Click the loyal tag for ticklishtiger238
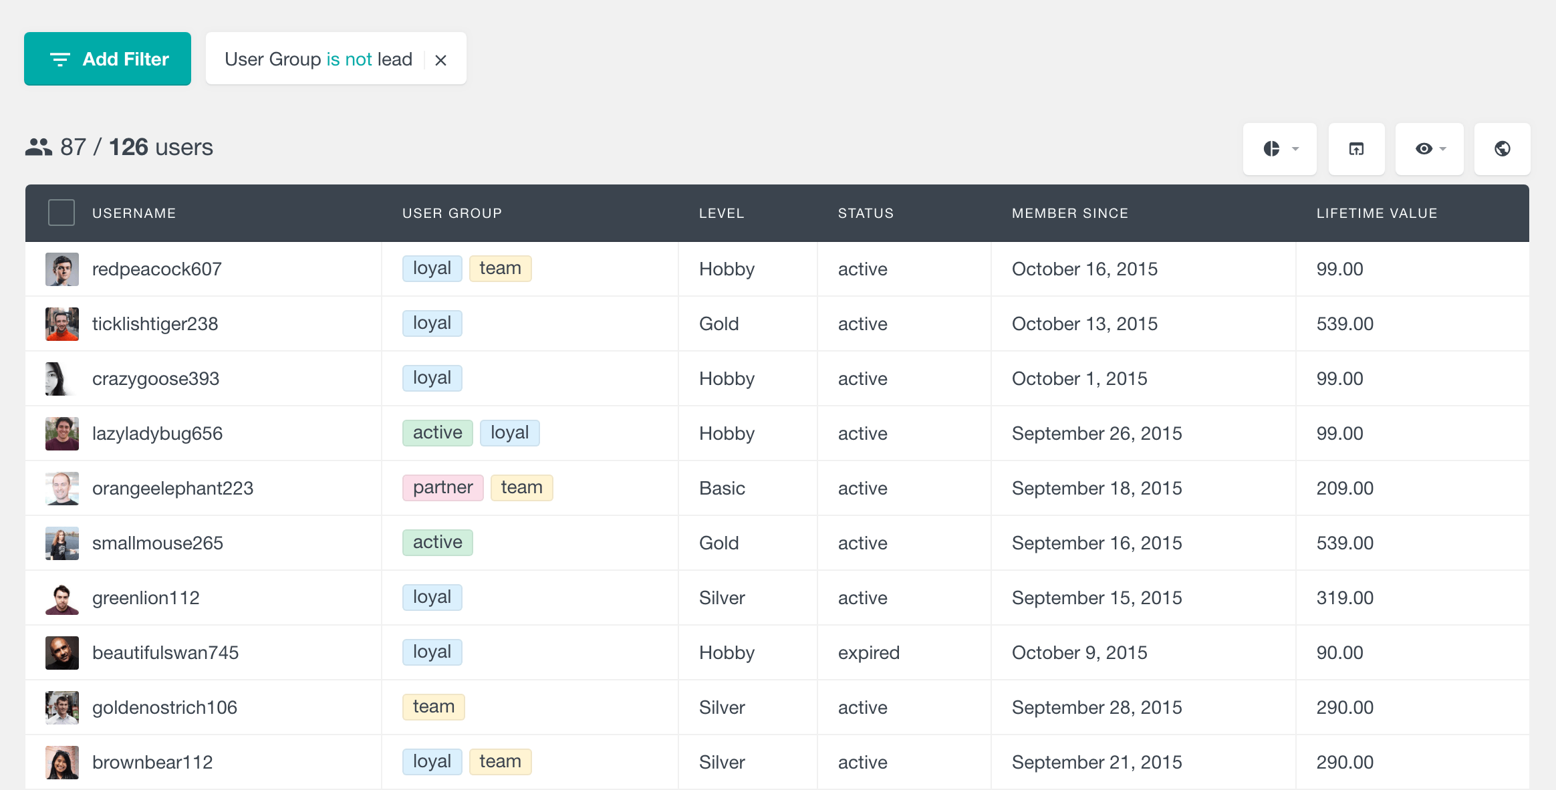Screen dimensions: 1556x790 coord(432,323)
